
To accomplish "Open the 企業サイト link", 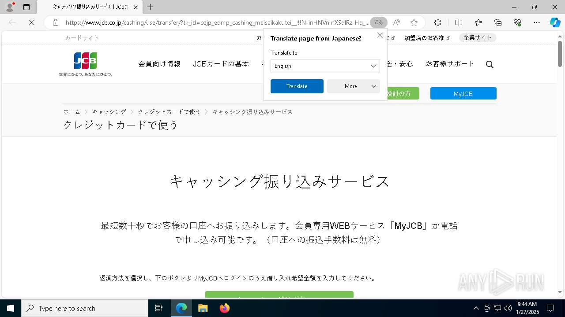I will coord(478,38).
